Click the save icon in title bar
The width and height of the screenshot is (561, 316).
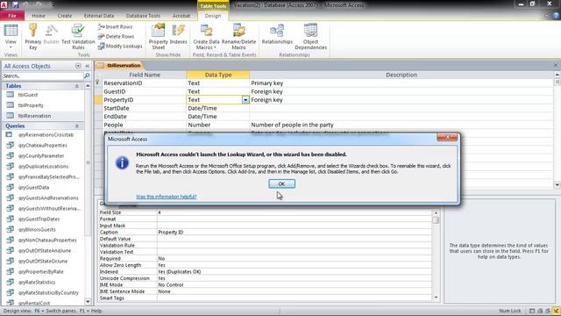(16, 5)
